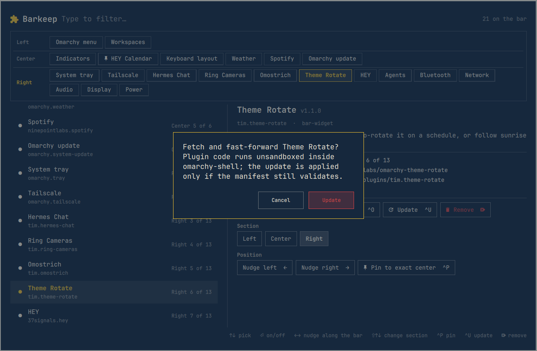
Task: Open the HEY 37signals.hey list row
Action: (114, 315)
